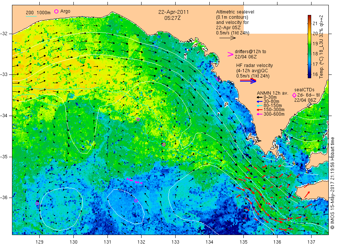Click the 'drifters@12h to' label
This screenshot has height=247, width=337.
coord(251,52)
